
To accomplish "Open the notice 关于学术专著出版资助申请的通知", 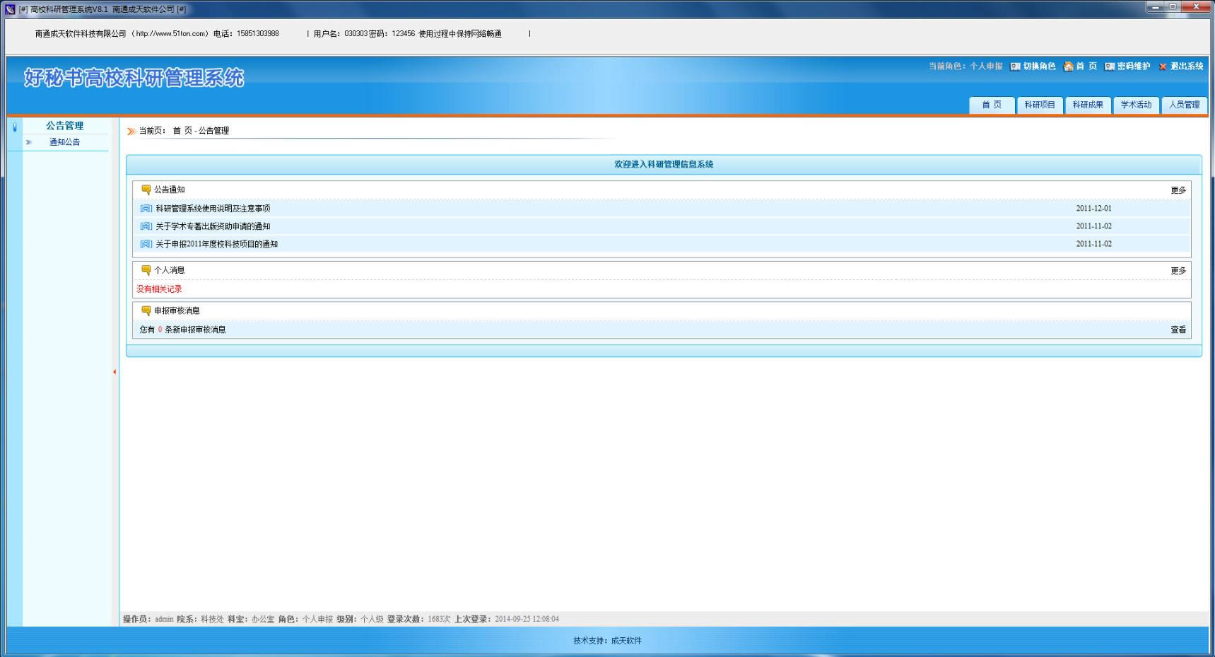I will (213, 226).
